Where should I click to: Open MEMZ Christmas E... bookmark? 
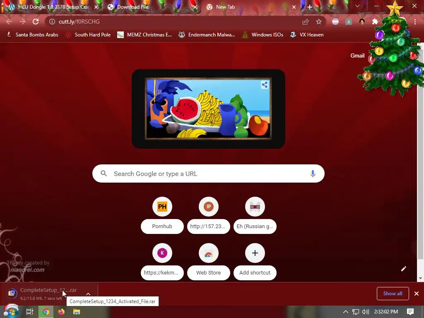[145, 35]
